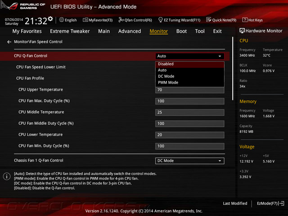This screenshot has width=288, height=216.
Task: Click the back arrow beside Monitor\Fan Speed Control
Action: pos(9,42)
